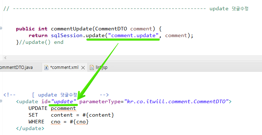This screenshot has height=135, width=262.
Task: Click the parameterType CommentDTO value
Action: coord(176,101)
